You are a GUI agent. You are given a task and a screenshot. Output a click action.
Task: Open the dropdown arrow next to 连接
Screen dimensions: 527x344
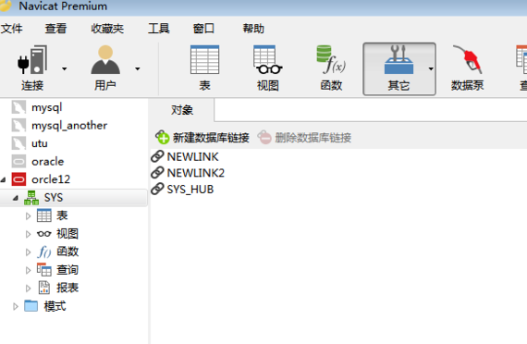pos(64,69)
